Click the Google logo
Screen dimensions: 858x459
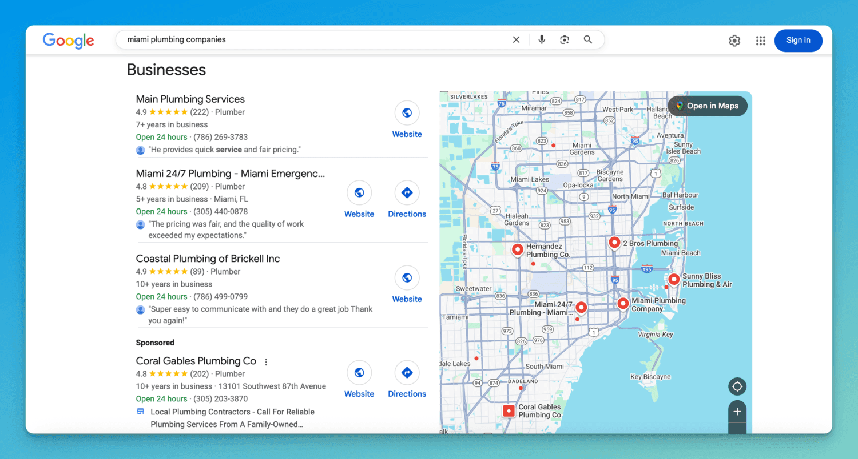[68, 41]
